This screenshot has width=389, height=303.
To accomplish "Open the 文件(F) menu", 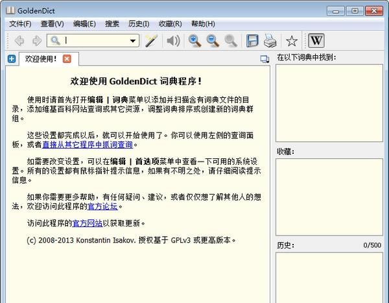I will 20,24.
